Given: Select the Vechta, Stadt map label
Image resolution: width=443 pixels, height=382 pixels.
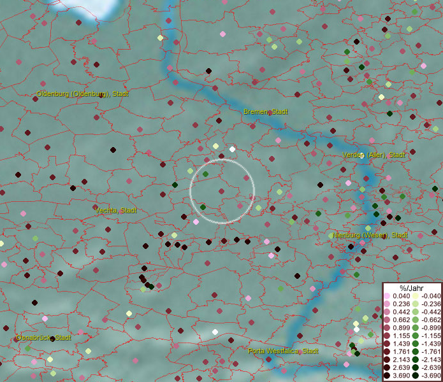Looking at the screenshot, I should (116, 210).
